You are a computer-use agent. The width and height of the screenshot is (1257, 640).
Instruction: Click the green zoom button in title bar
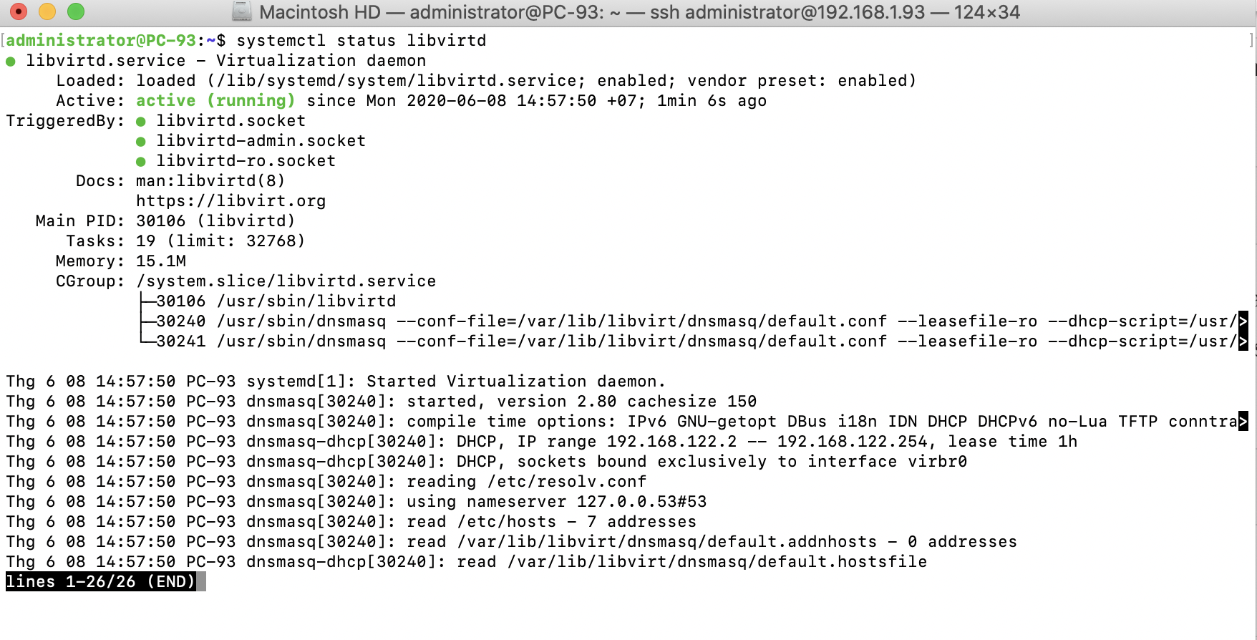(x=76, y=11)
